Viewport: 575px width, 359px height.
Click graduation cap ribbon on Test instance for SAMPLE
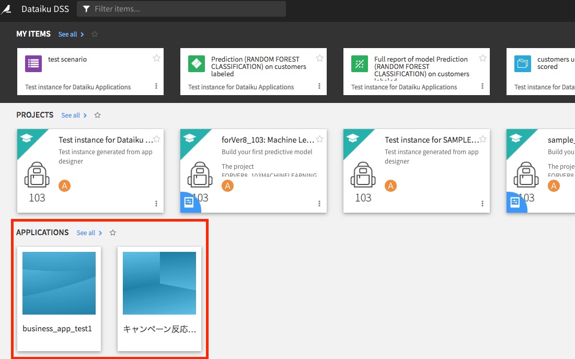click(353, 138)
